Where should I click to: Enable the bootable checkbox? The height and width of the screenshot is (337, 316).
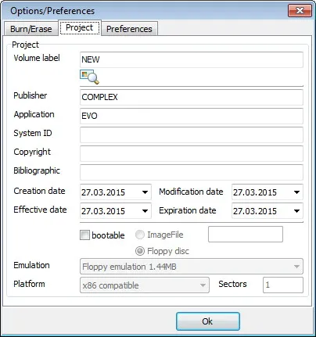coord(84,235)
